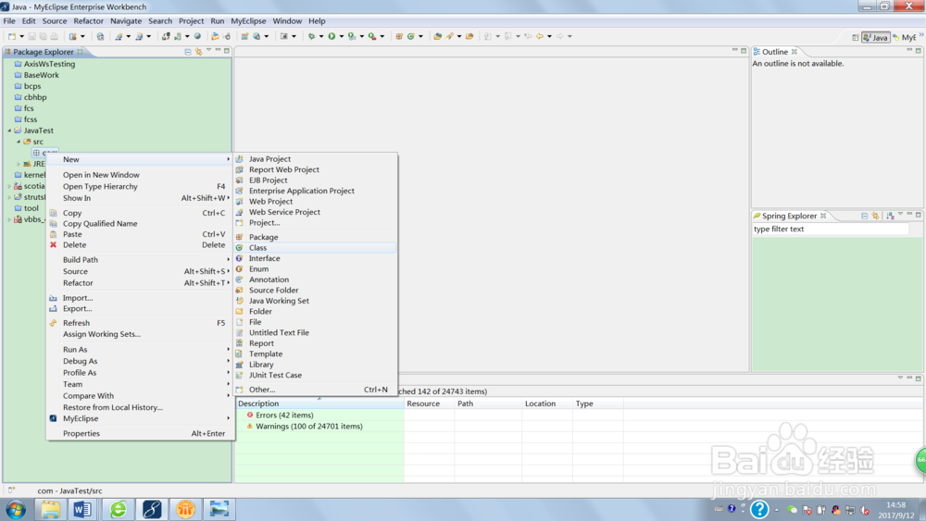Click the Save disk icon in the toolbar

coord(31,37)
